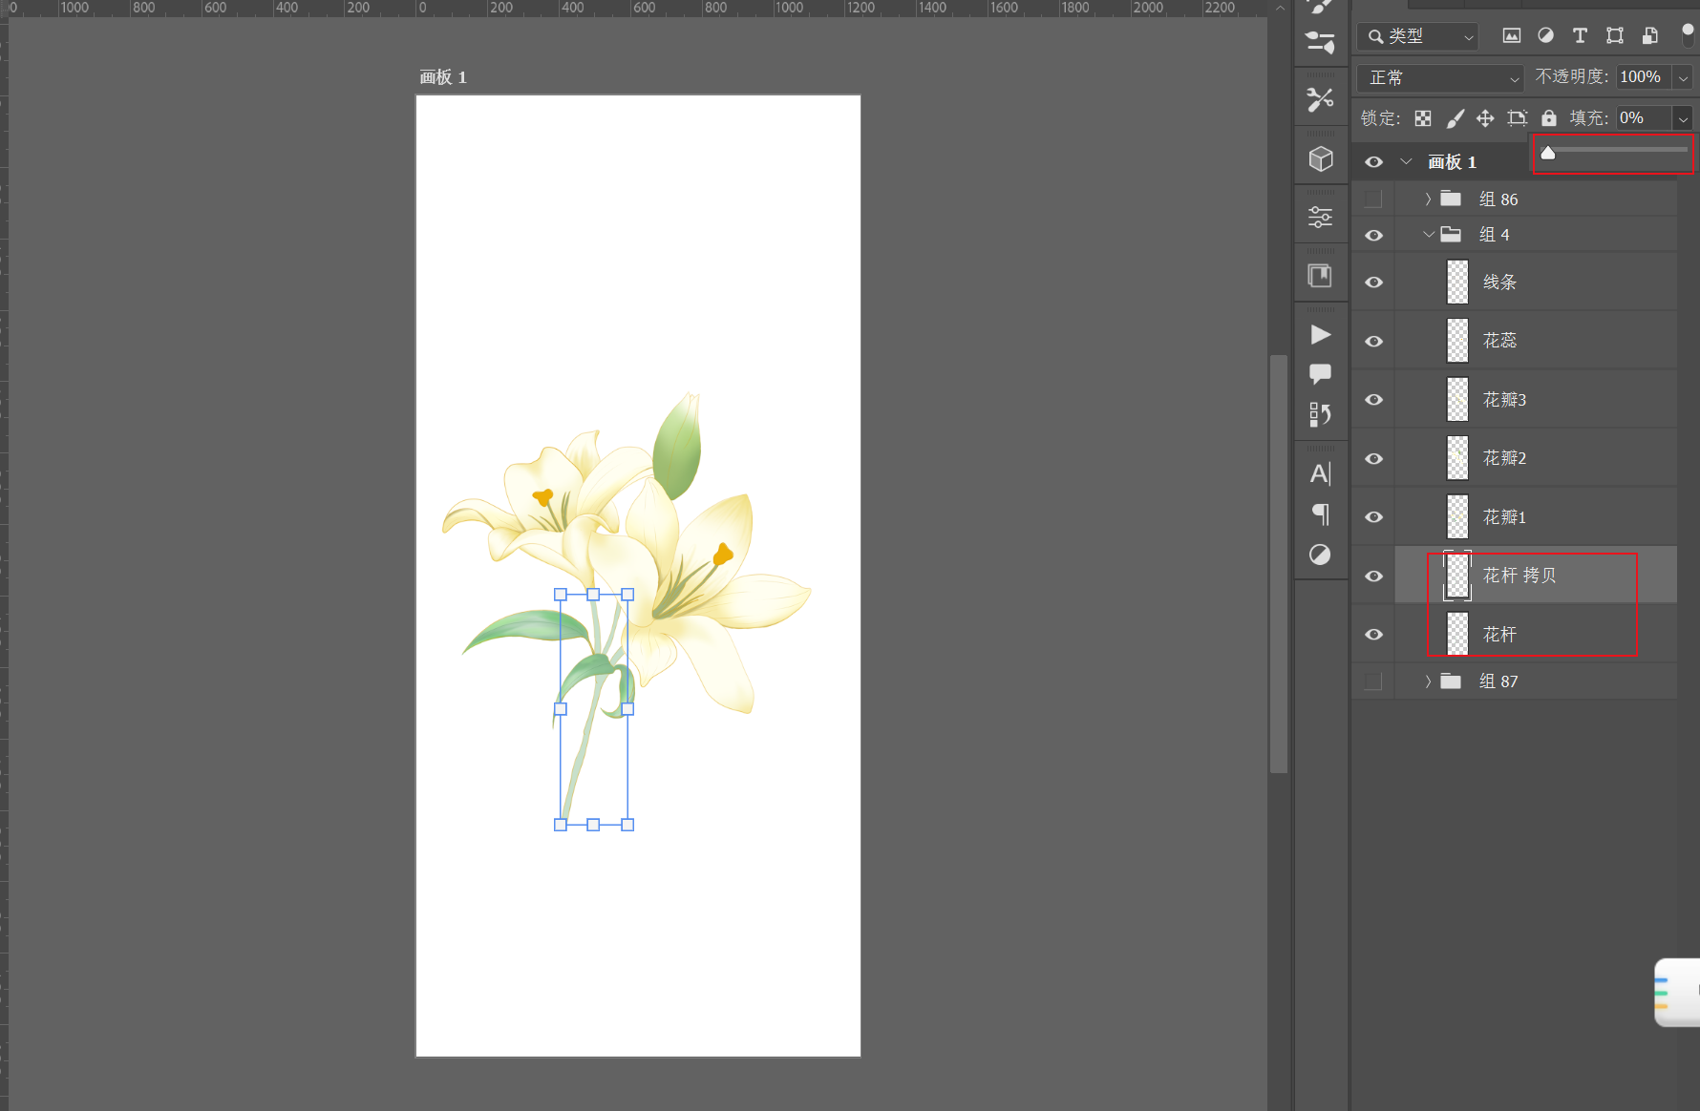Select the 花杆 layer name
This screenshot has height=1111, width=1700.
click(1499, 635)
